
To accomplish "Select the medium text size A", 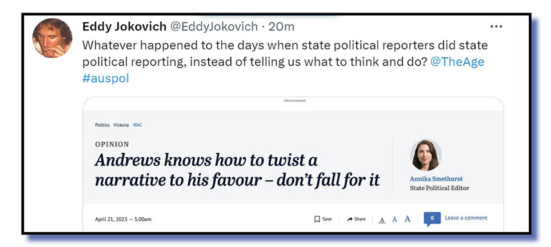I will point(394,219).
